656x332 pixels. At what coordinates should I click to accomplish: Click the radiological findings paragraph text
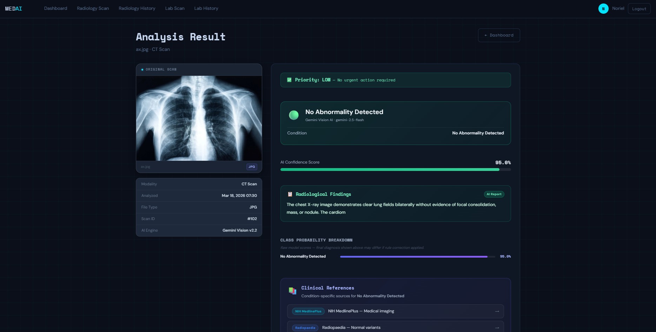(x=391, y=208)
